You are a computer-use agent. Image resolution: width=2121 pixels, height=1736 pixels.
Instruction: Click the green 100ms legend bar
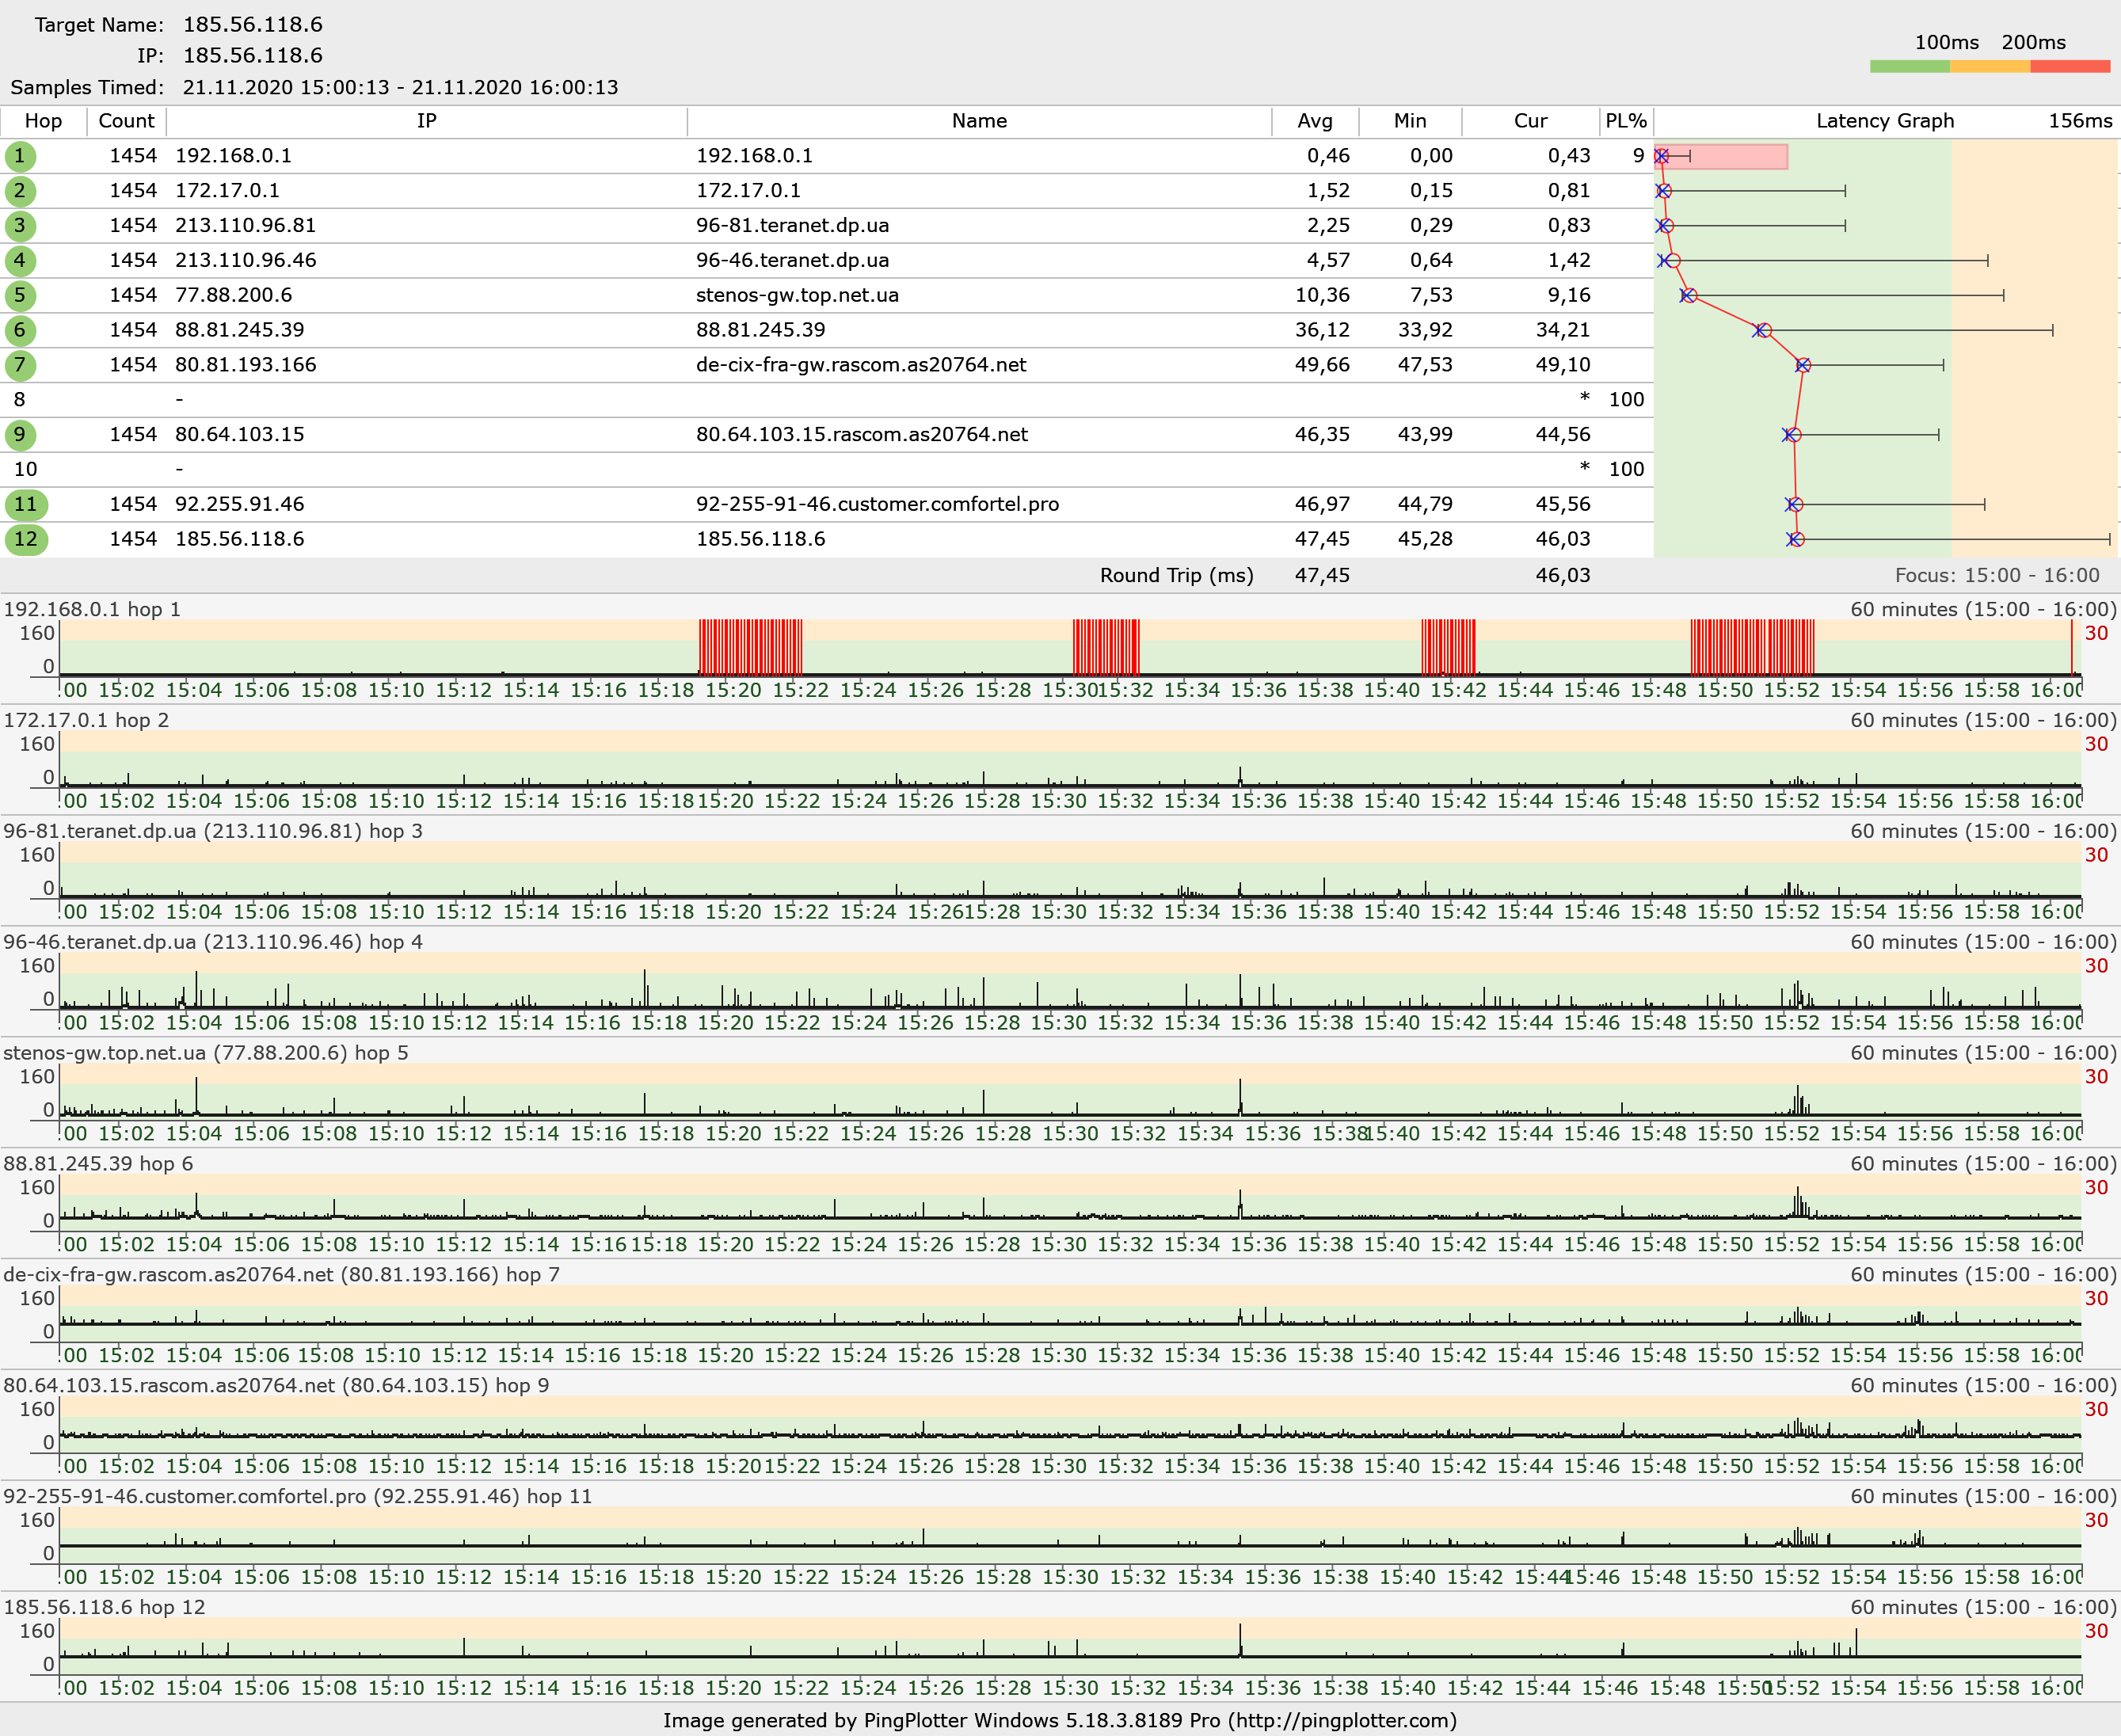click(x=1910, y=67)
